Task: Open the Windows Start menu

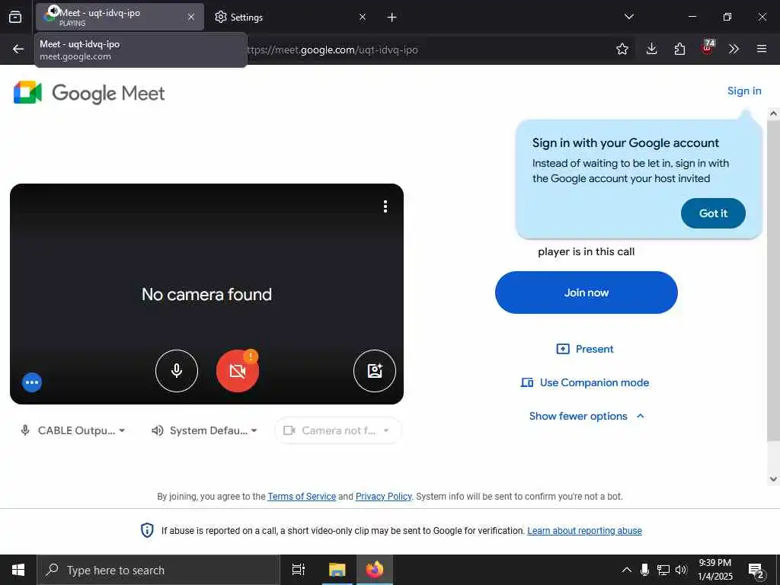Action: click(18, 570)
